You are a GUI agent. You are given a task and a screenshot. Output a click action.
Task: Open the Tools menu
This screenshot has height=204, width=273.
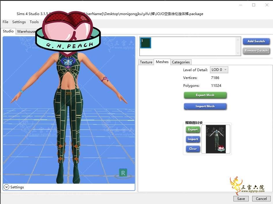click(34, 22)
